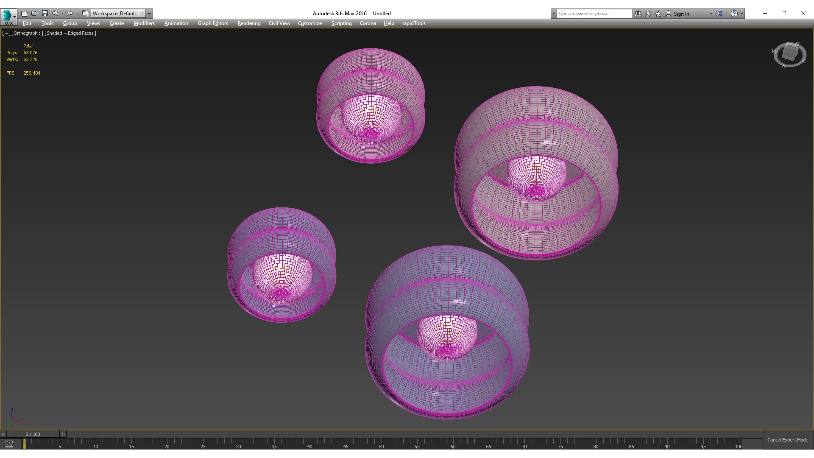The height and width of the screenshot is (458, 814).
Task: Undo the last action with Undo arrow
Action: pyautogui.click(x=55, y=14)
